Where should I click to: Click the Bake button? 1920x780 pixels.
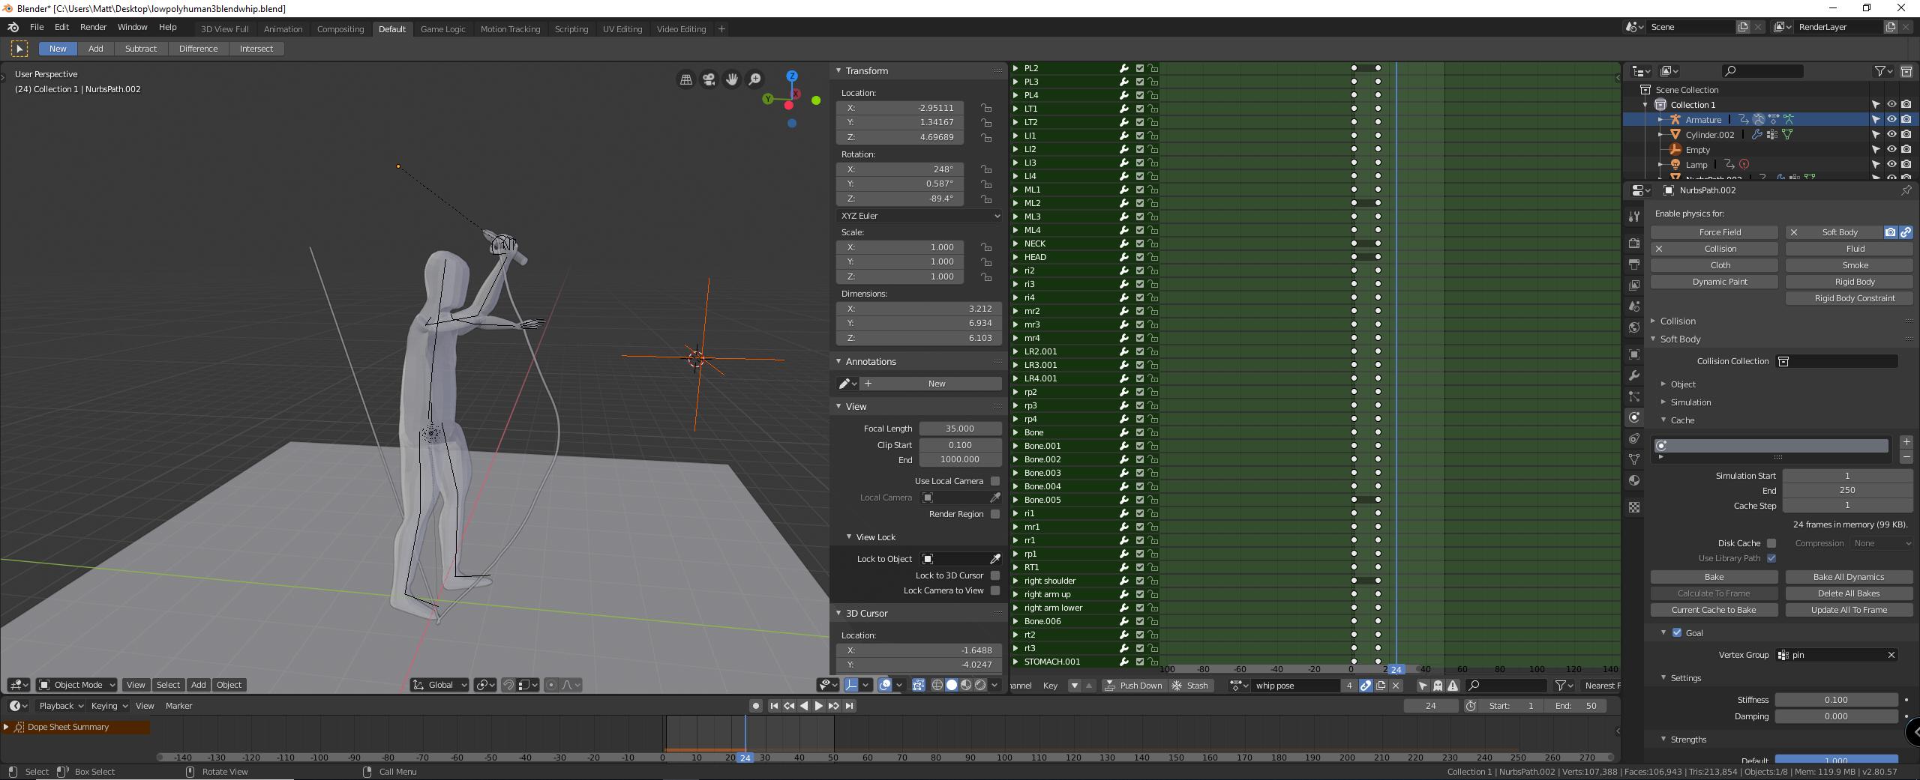coord(1714,577)
